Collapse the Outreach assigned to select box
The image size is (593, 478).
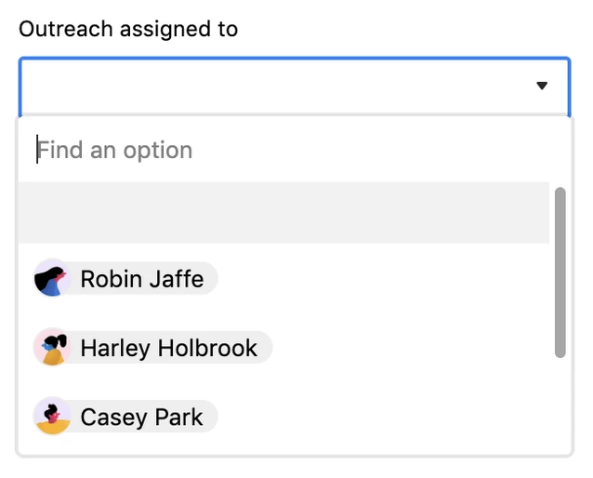click(x=295, y=86)
